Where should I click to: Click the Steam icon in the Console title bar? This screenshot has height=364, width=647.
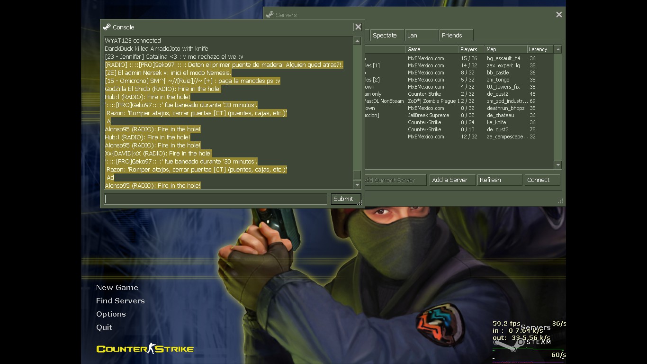click(x=107, y=27)
